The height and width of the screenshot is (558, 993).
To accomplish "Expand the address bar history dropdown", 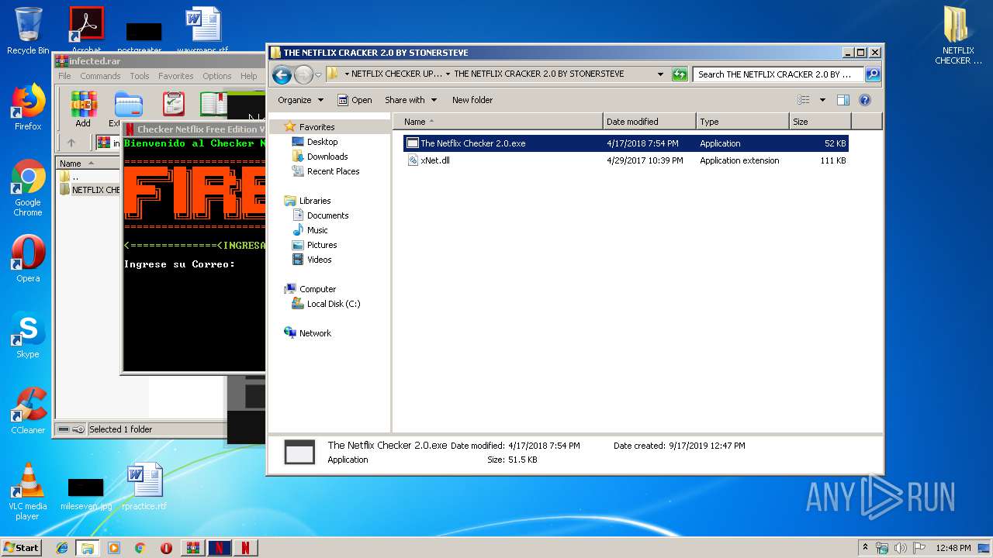I will coord(660,74).
